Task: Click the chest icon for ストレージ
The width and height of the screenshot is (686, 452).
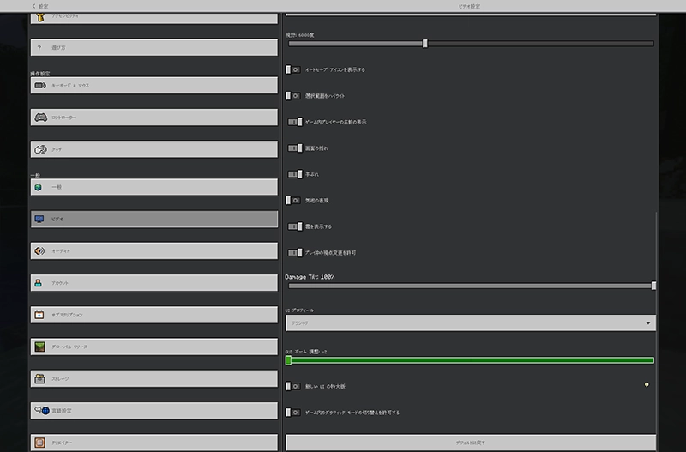Action: [x=39, y=378]
